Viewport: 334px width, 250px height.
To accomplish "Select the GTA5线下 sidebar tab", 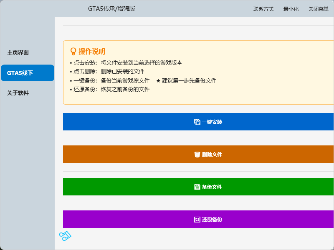I will (x=27, y=73).
